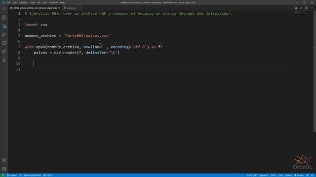Viewport: 316px width, 177px height.
Task: Click the 'Parte001/paises.csv' string
Action: (x=87, y=36)
